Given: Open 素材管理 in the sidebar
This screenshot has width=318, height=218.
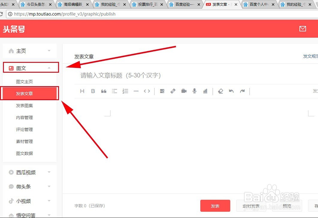Looking at the screenshot, I should [x=24, y=141].
